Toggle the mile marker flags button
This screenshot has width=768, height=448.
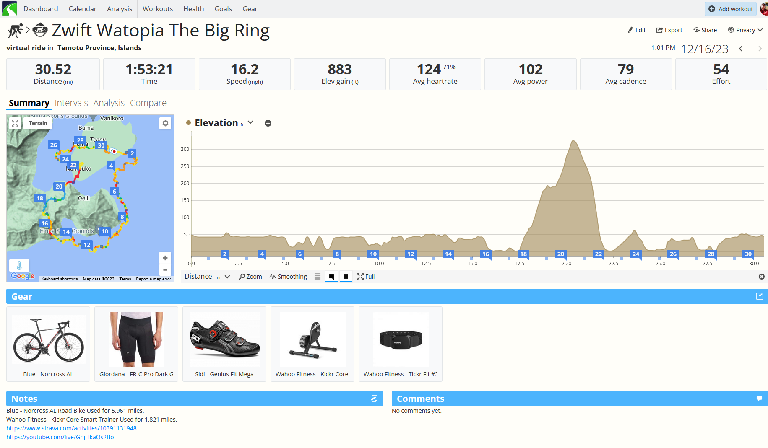point(331,277)
